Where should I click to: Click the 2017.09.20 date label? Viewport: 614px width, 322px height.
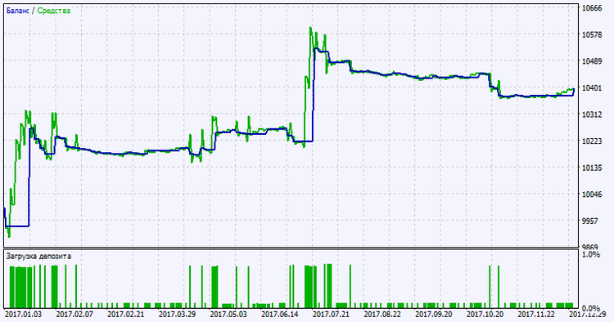click(x=433, y=314)
